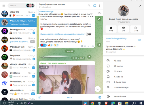
Task: Send a Gift from info panel
Action: [x=123, y=29]
